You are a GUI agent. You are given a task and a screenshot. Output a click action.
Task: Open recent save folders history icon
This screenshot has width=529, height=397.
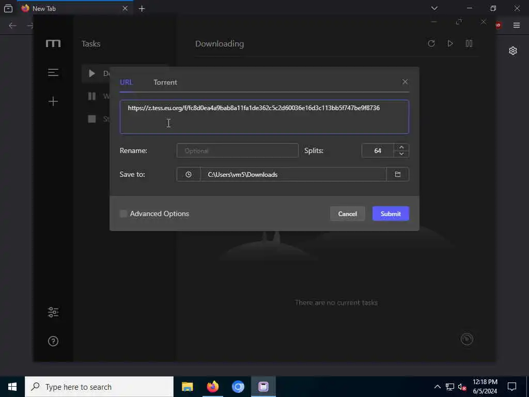pos(188,175)
